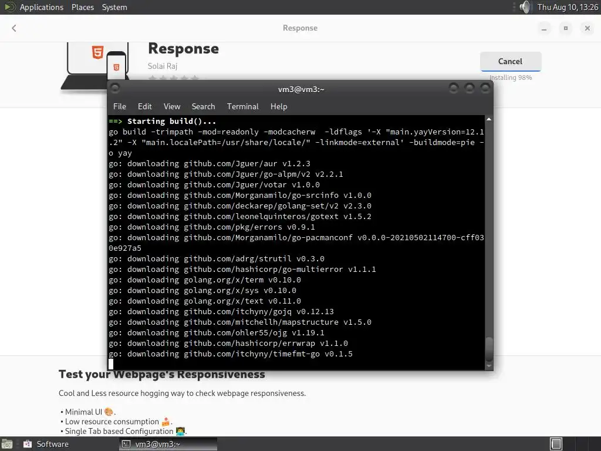This screenshot has width=601, height=451.
Task: Cancel the Response installation
Action: [x=510, y=61]
